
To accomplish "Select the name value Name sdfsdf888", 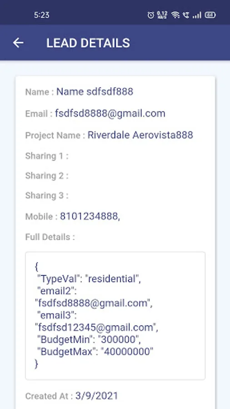I will (95, 91).
